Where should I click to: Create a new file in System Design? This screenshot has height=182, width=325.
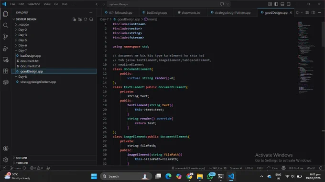[74, 19]
